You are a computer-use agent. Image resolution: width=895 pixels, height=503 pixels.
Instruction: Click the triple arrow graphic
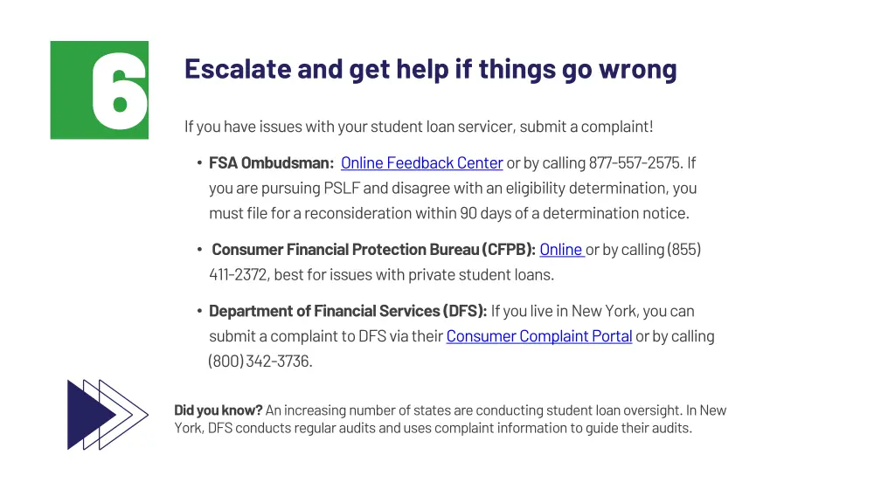point(107,415)
